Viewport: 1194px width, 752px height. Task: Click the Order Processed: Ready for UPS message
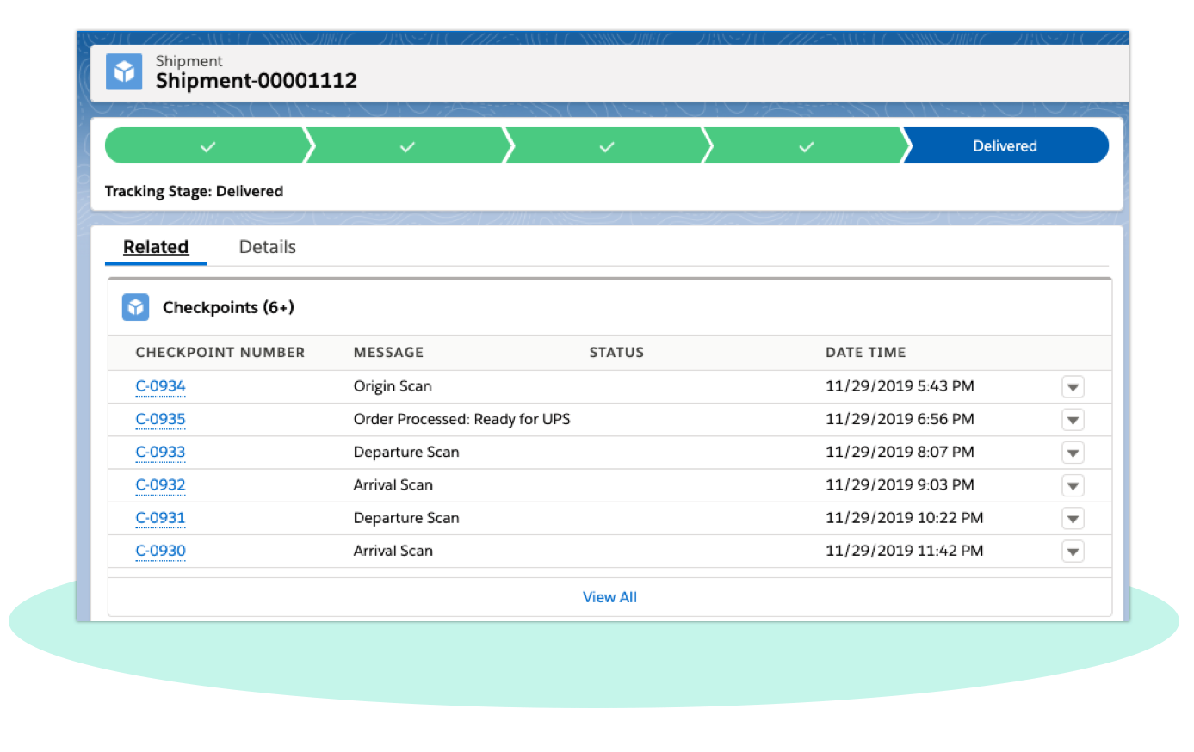(x=461, y=419)
